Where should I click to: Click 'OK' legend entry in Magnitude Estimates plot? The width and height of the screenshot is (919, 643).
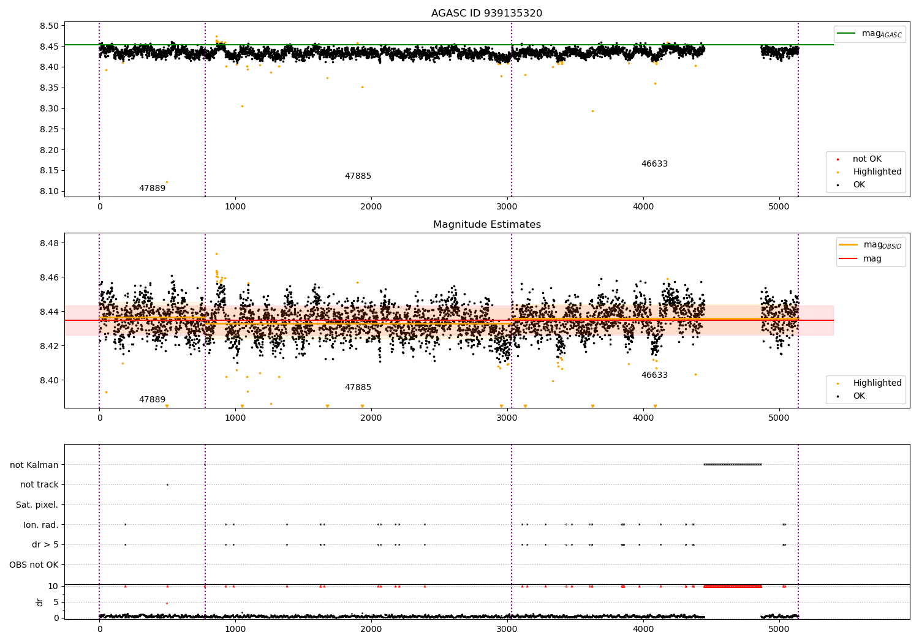(x=859, y=396)
